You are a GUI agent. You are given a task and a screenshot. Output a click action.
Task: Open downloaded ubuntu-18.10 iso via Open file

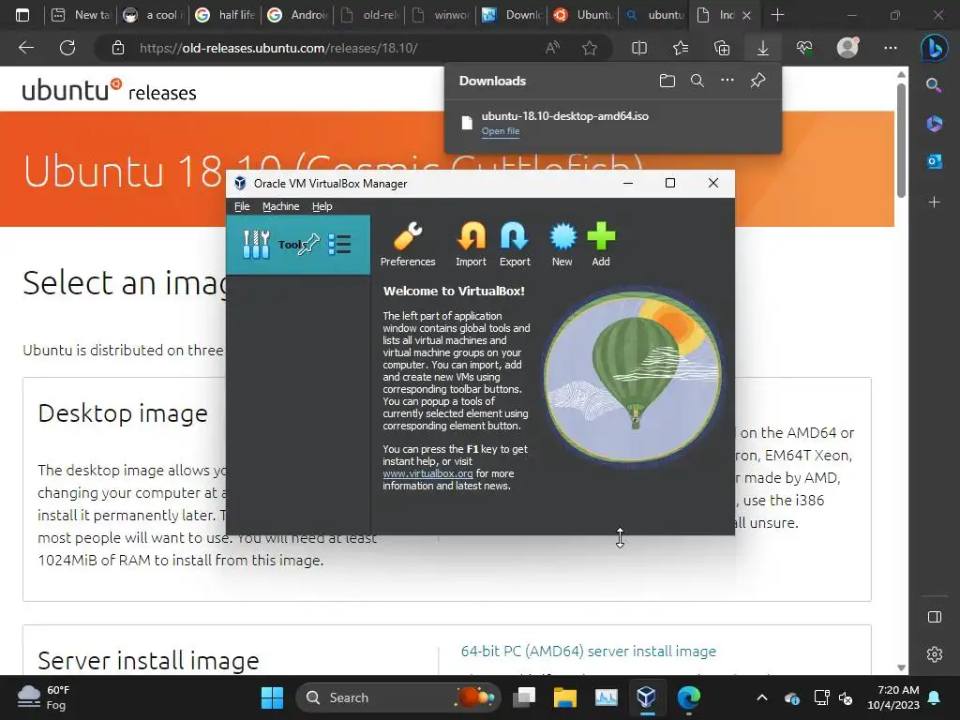(501, 131)
